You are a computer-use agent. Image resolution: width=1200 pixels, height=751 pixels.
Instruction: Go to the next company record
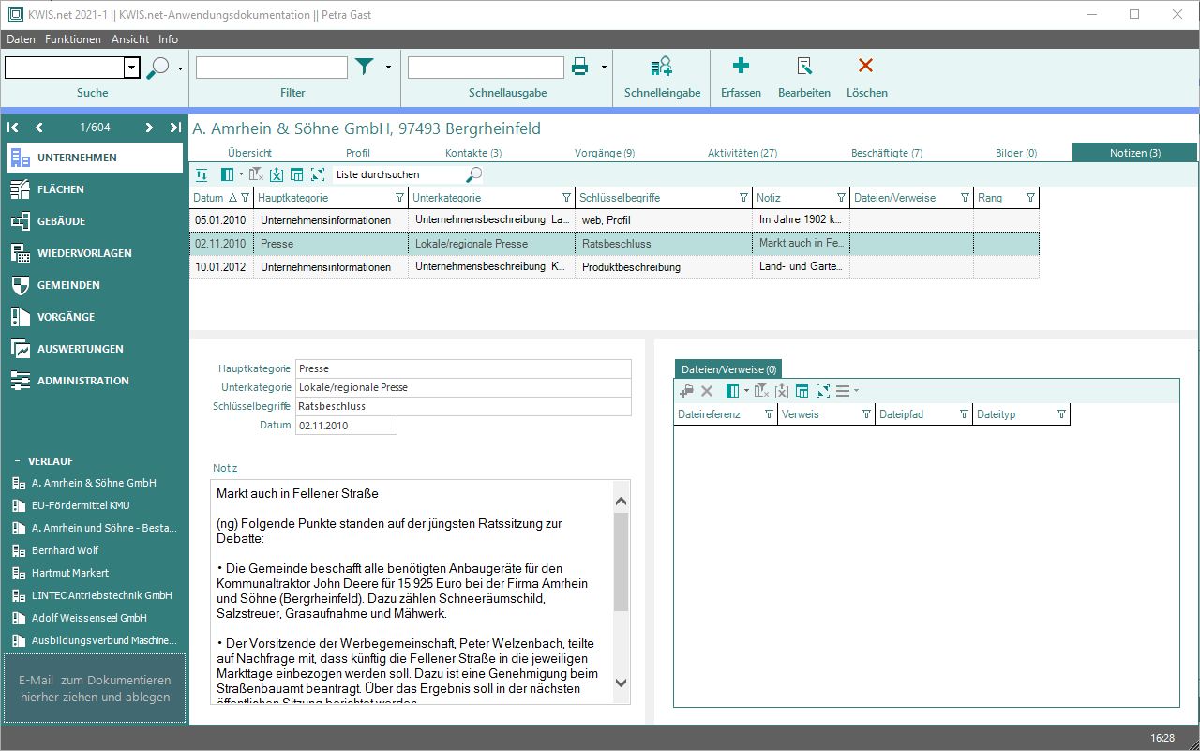[x=149, y=128]
